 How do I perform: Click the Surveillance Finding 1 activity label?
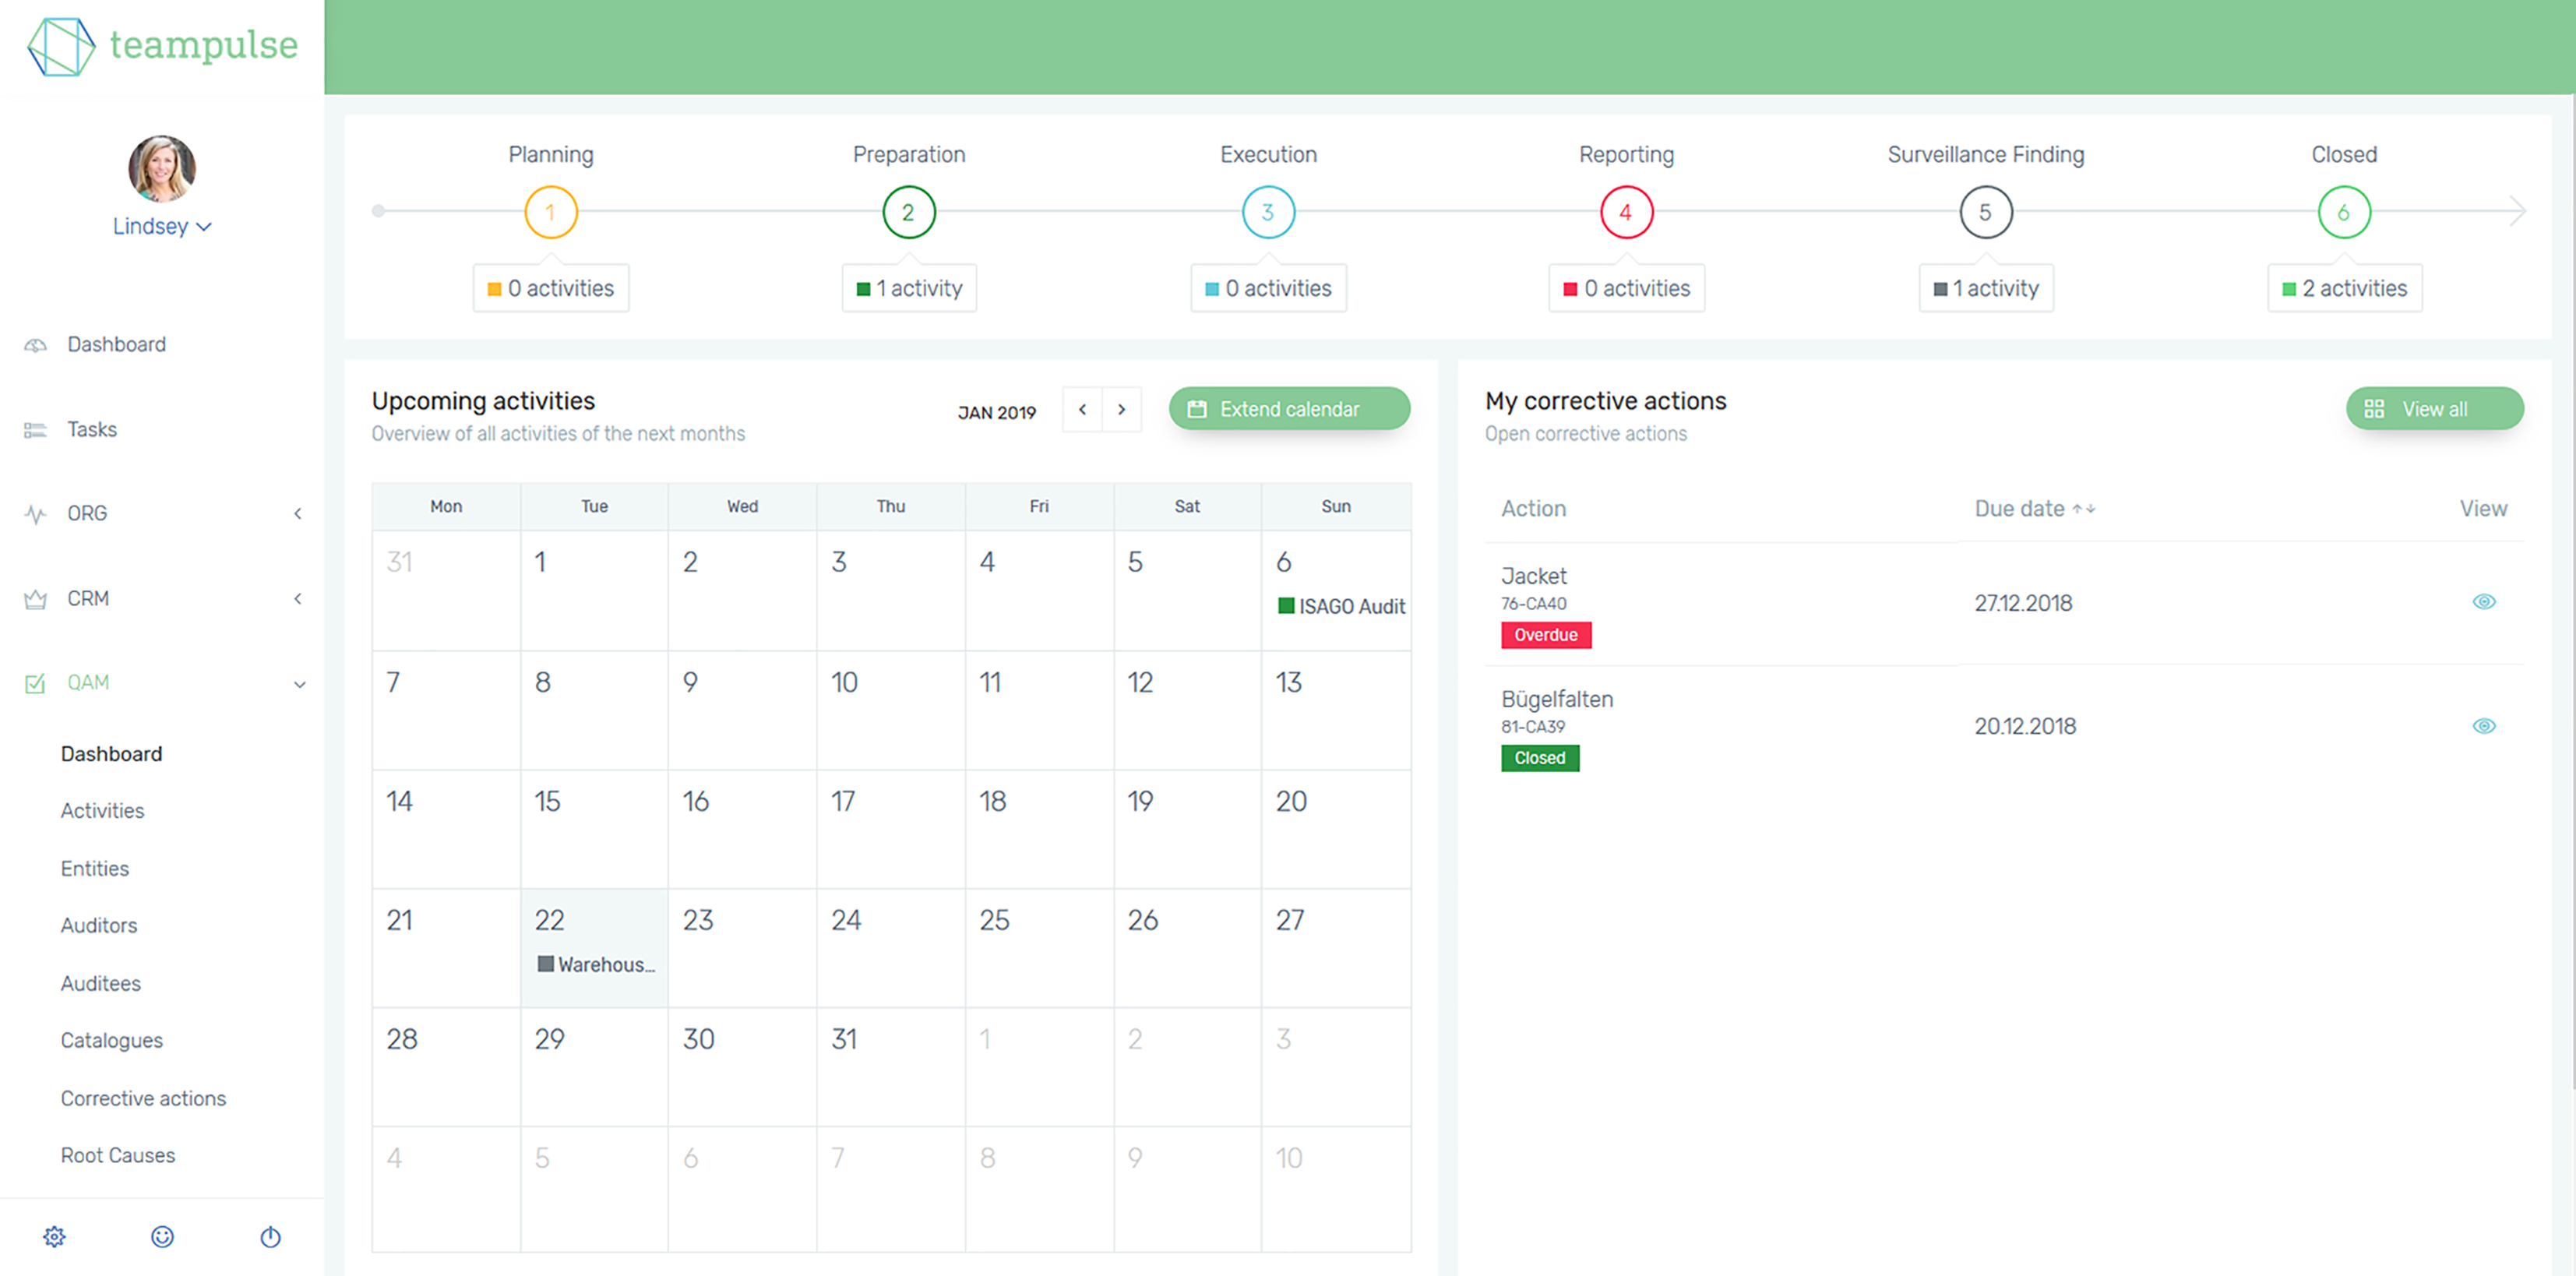pos(1985,289)
